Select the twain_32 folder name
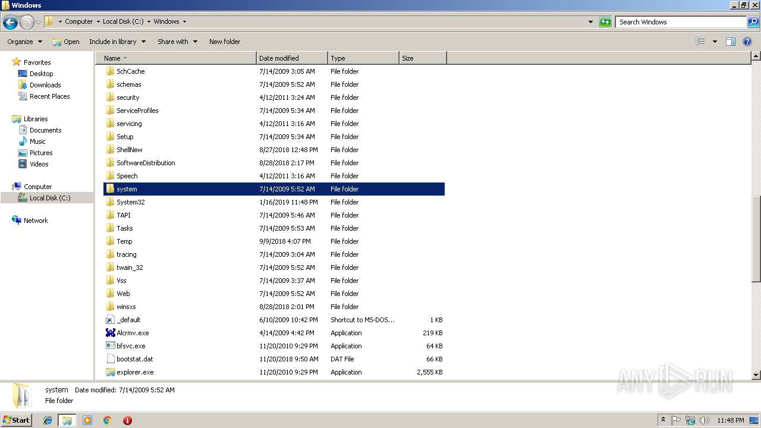This screenshot has height=428, width=761. [130, 267]
